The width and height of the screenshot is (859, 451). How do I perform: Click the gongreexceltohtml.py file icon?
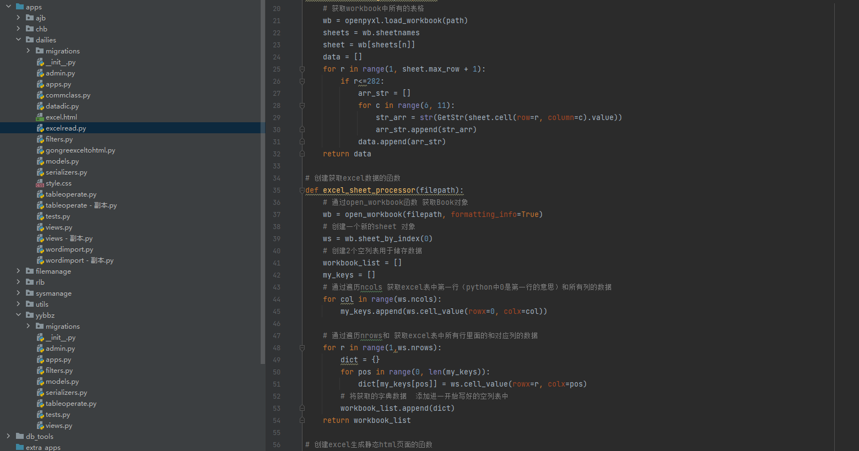[x=40, y=150]
